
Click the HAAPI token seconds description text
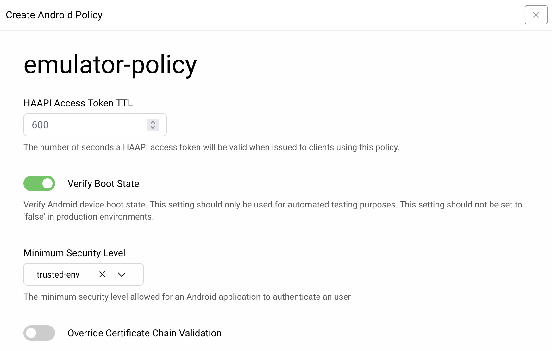pyautogui.click(x=211, y=147)
